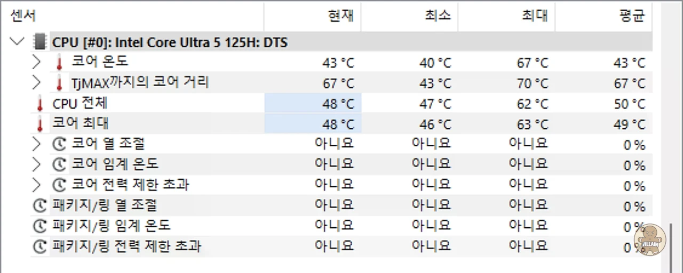Collapse the CPU [#0] Intel Core Ultra 5 125H group

tap(17, 41)
